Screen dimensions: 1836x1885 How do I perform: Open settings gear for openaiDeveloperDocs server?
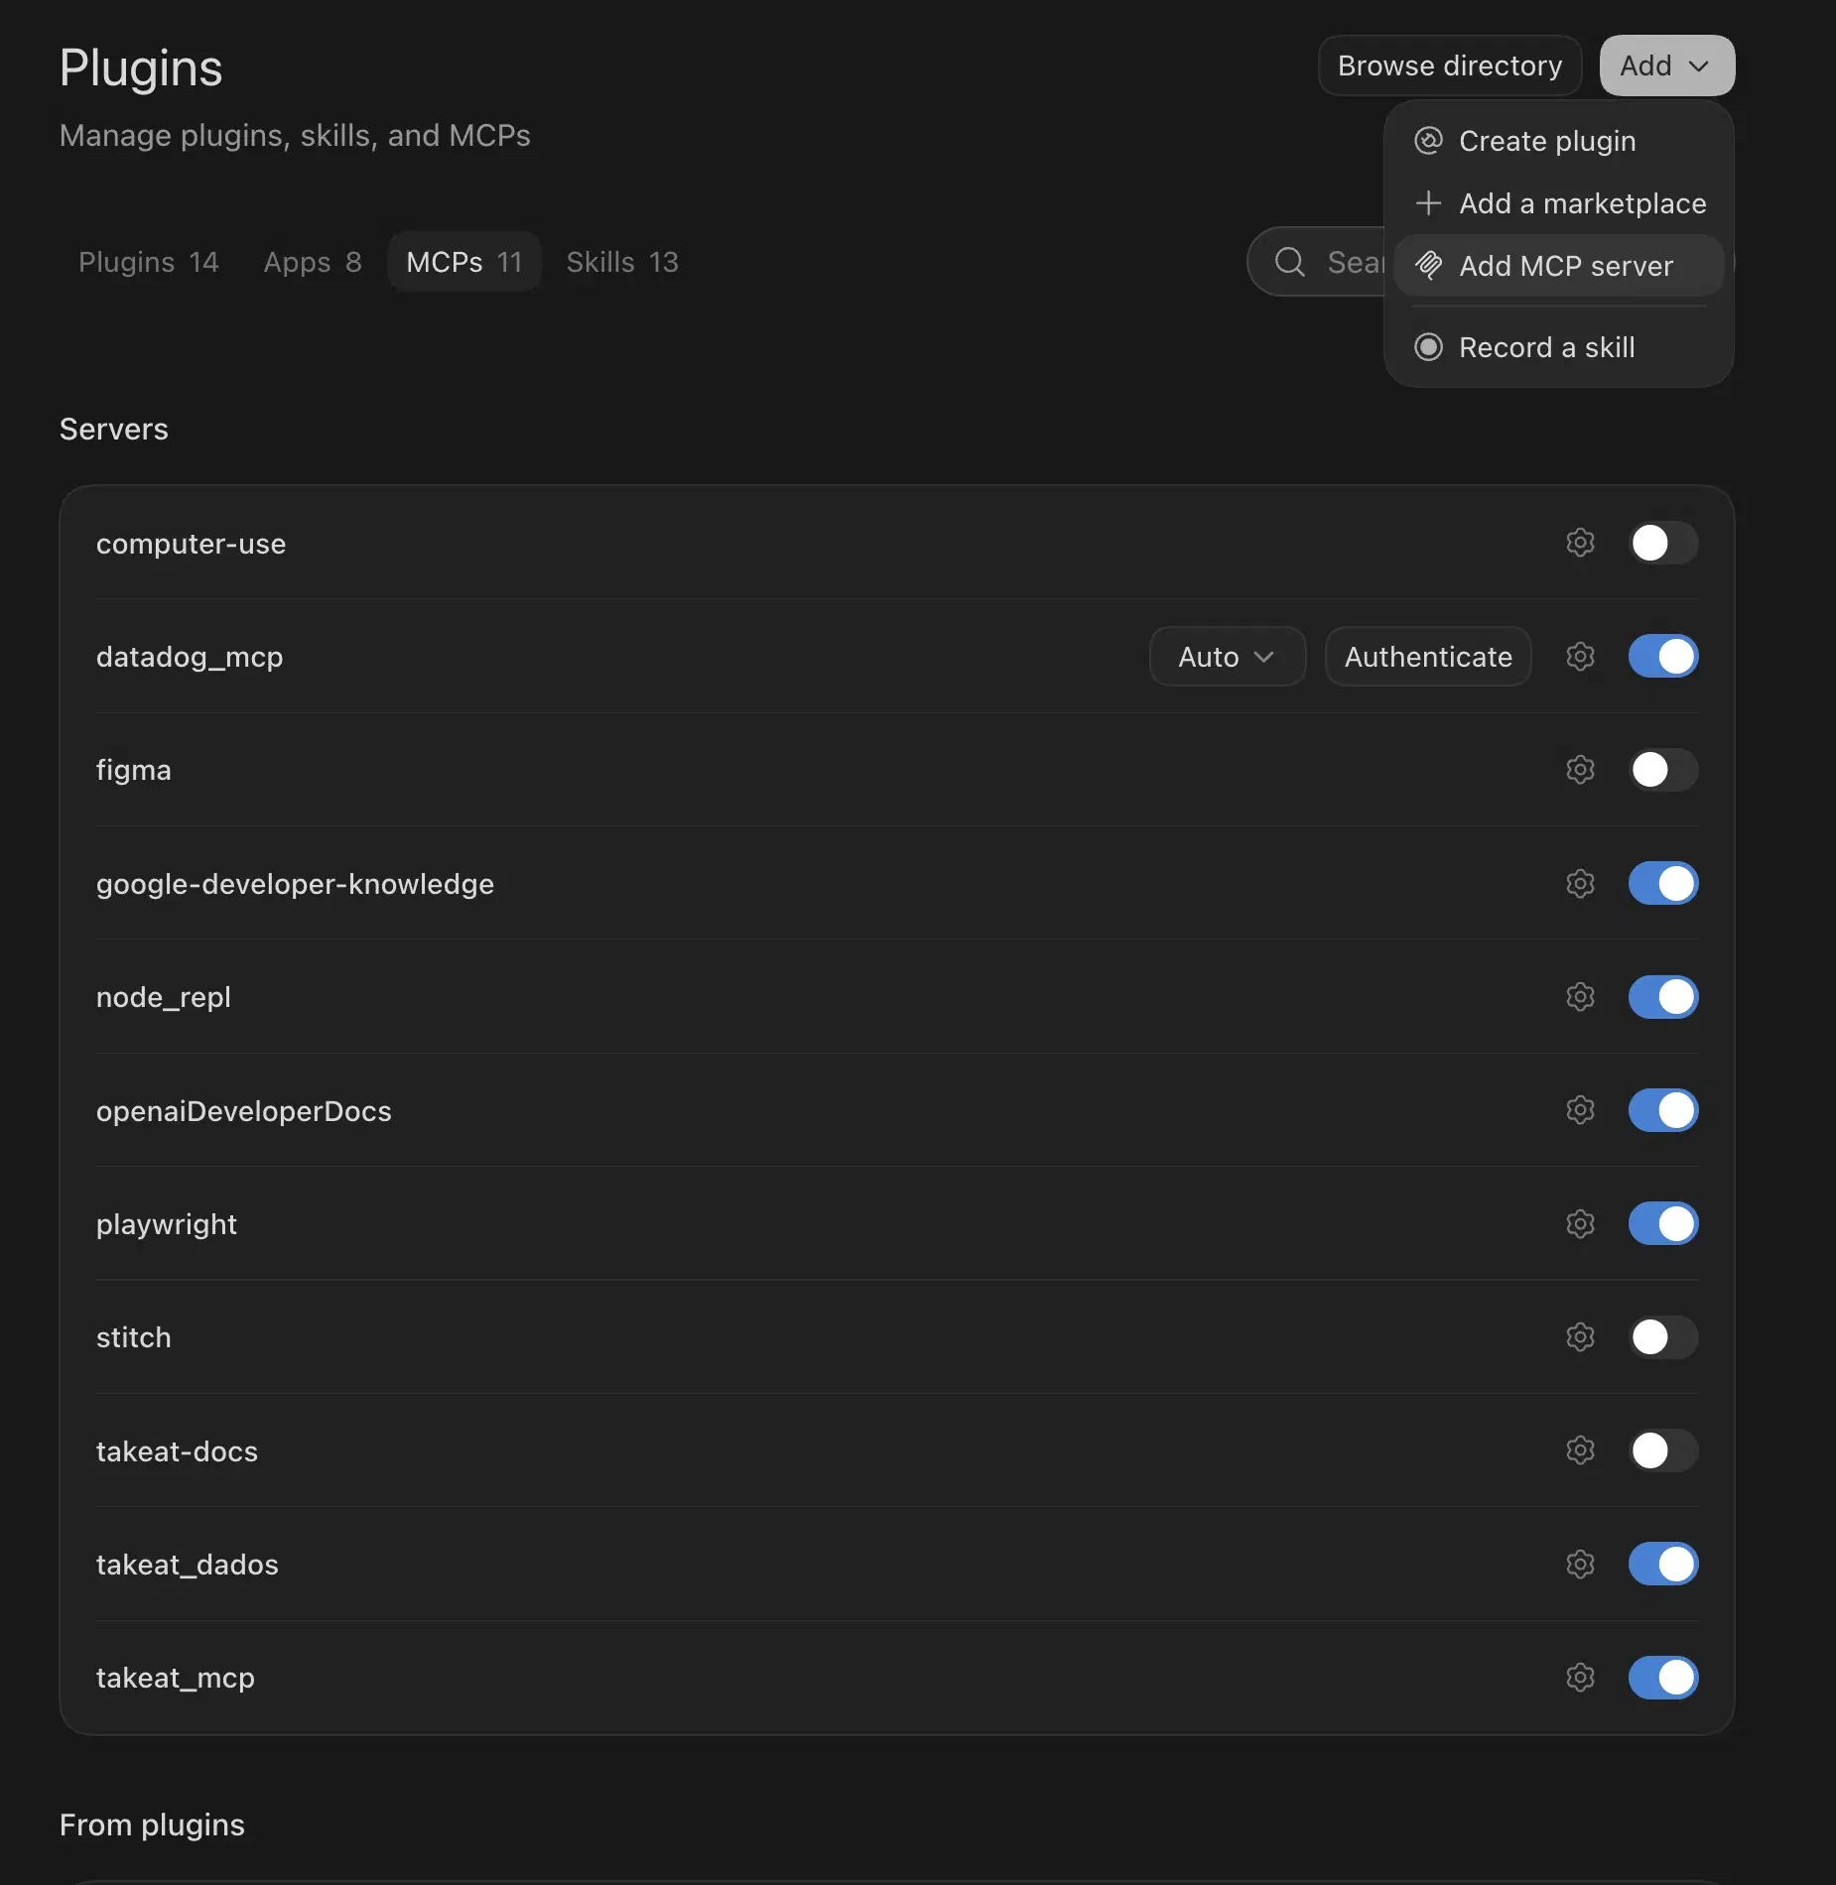(1580, 1110)
